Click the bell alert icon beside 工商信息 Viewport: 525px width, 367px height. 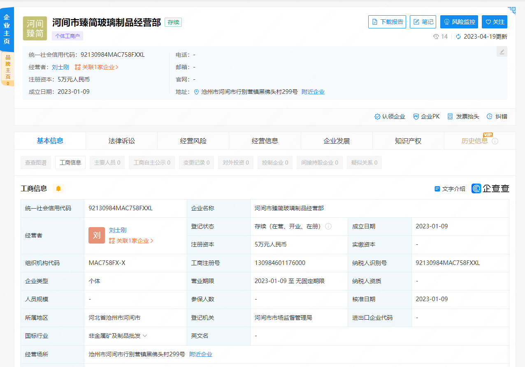click(x=58, y=188)
